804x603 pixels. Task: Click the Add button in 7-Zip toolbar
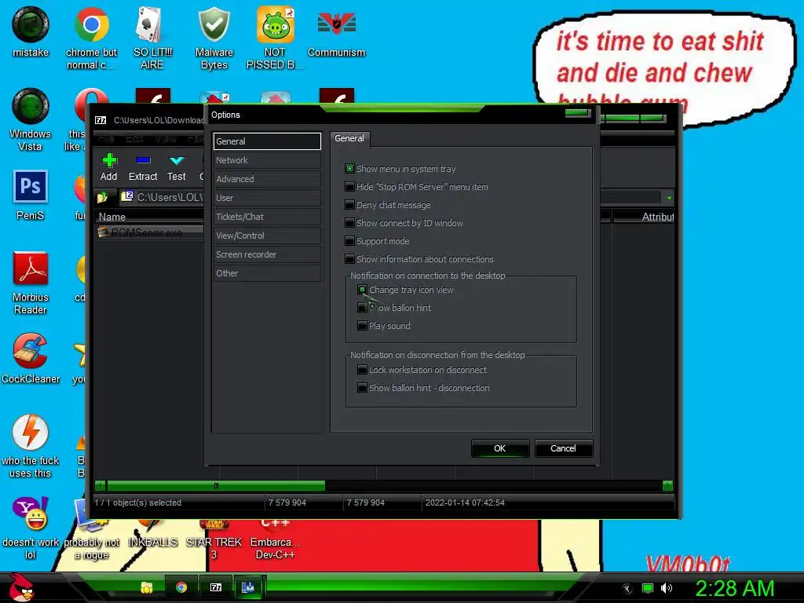coord(108,167)
